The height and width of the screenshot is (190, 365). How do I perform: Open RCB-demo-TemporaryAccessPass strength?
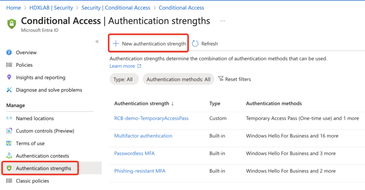point(151,118)
